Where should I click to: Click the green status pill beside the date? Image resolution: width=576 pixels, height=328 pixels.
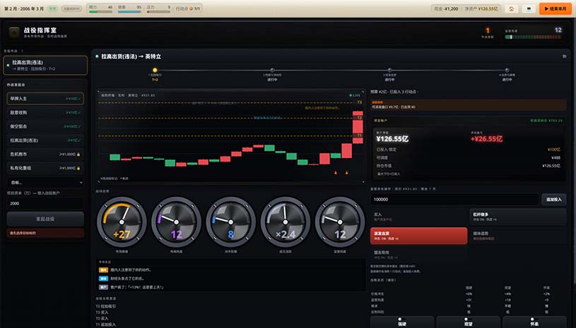(x=52, y=8)
